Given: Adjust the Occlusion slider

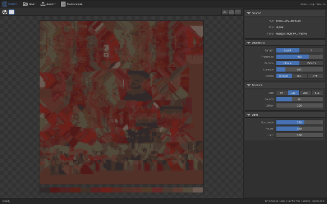Looking at the screenshot, I should [299, 122].
